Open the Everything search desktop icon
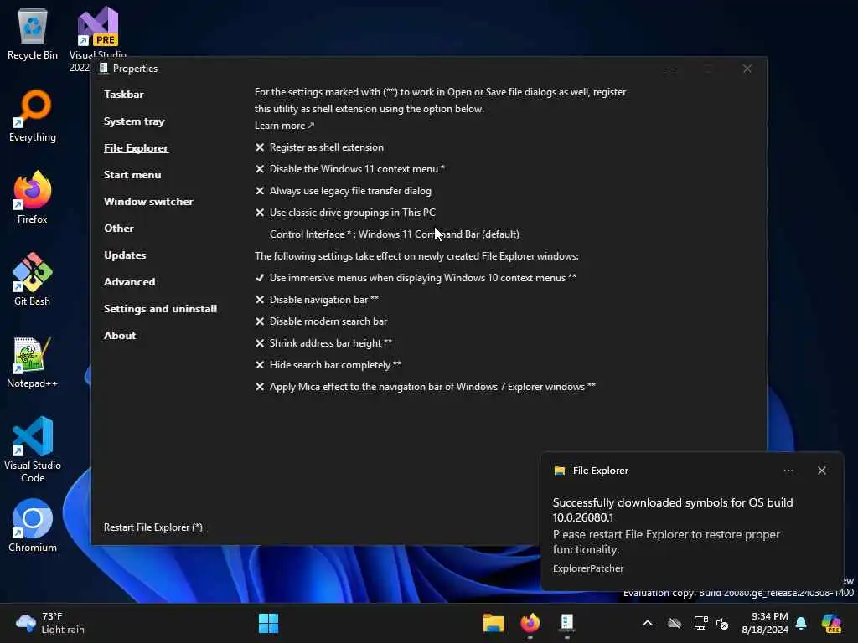The image size is (858, 643). (33, 116)
